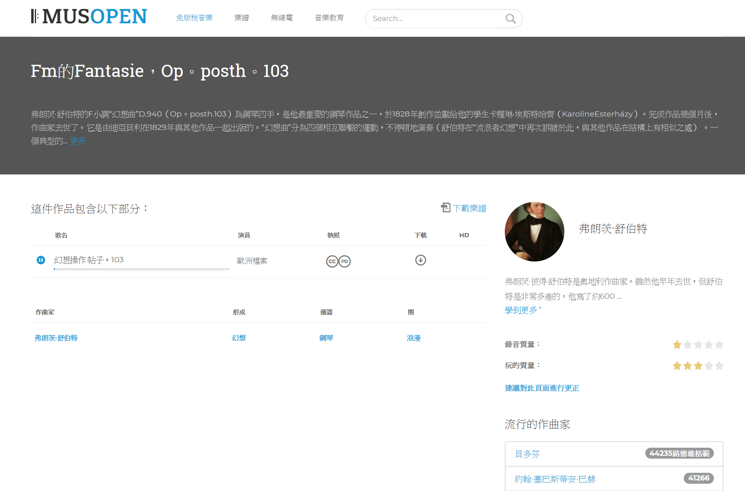
Task: Open the 音樂教育 menu item
Action: (x=329, y=18)
